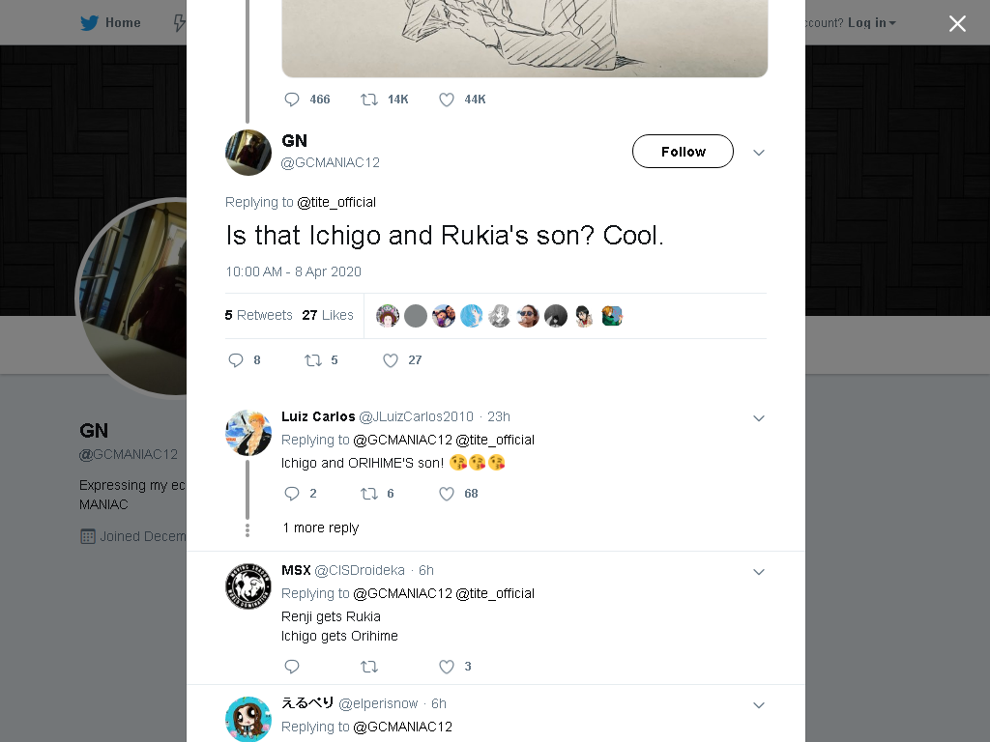The image size is (990, 742).
Task: Like the parent tweet with 44K likes
Action: (x=447, y=100)
